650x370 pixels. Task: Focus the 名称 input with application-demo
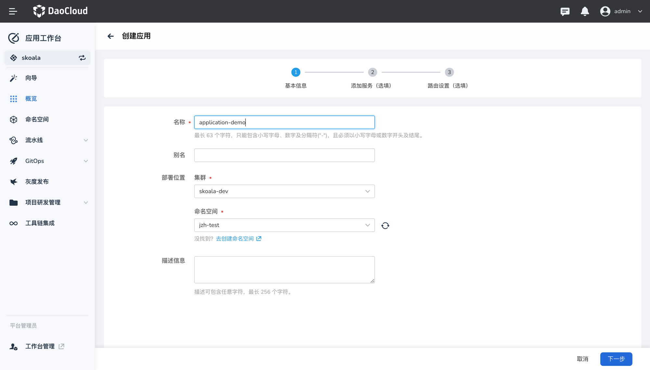(x=284, y=122)
